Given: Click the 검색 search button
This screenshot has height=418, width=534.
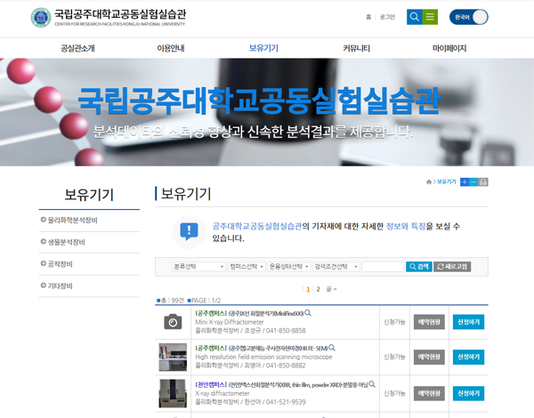Looking at the screenshot, I should click(x=419, y=267).
